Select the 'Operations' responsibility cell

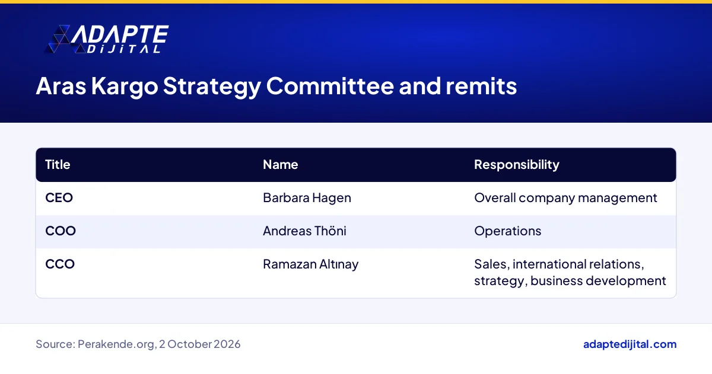[x=507, y=231]
